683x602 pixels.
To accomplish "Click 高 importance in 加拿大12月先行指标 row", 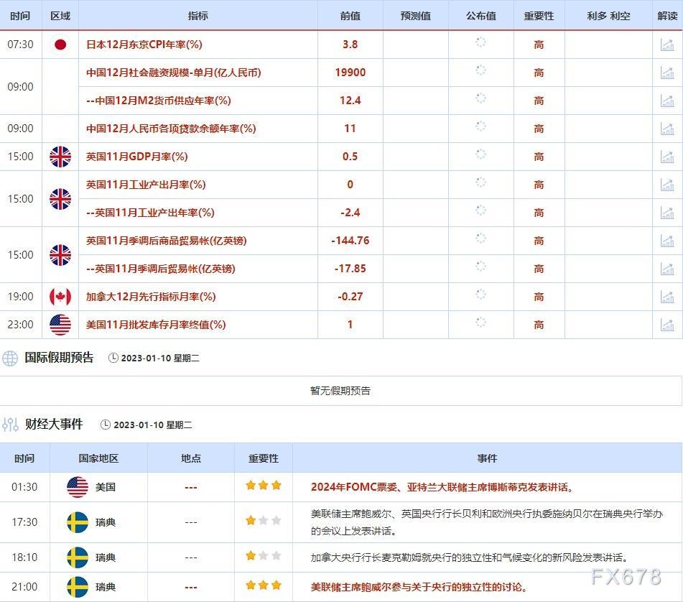I will click(539, 297).
